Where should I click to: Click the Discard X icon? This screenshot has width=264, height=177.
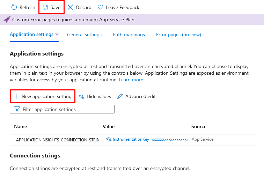[70, 7]
